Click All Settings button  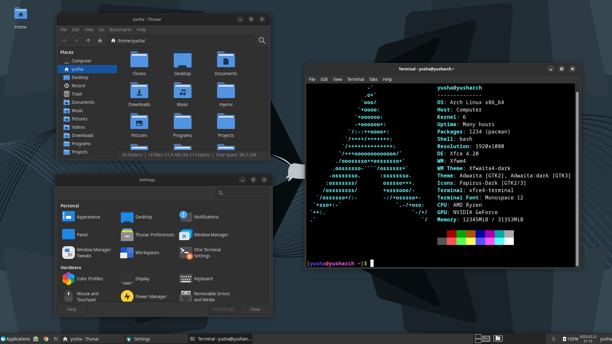tap(223, 309)
